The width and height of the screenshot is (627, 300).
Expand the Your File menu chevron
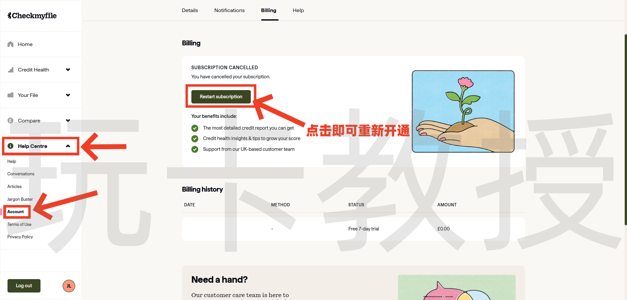coord(68,95)
